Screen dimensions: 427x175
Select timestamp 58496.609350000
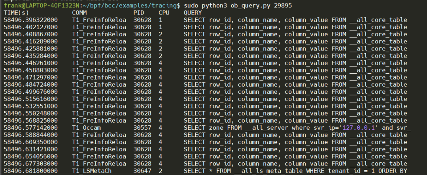(31, 142)
